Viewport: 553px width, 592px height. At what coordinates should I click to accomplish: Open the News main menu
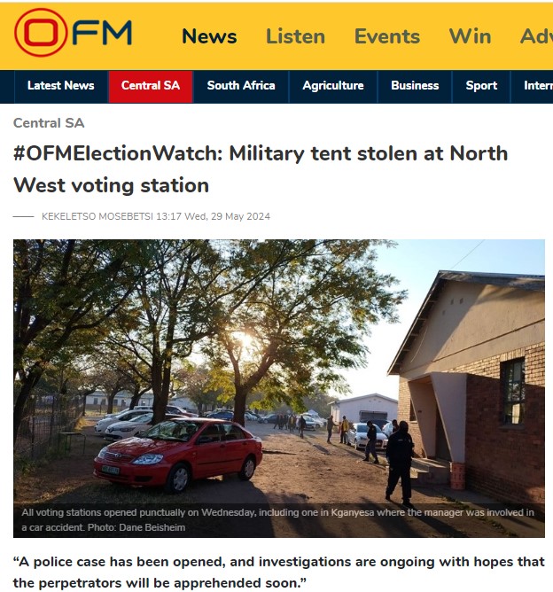click(x=209, y=36)
